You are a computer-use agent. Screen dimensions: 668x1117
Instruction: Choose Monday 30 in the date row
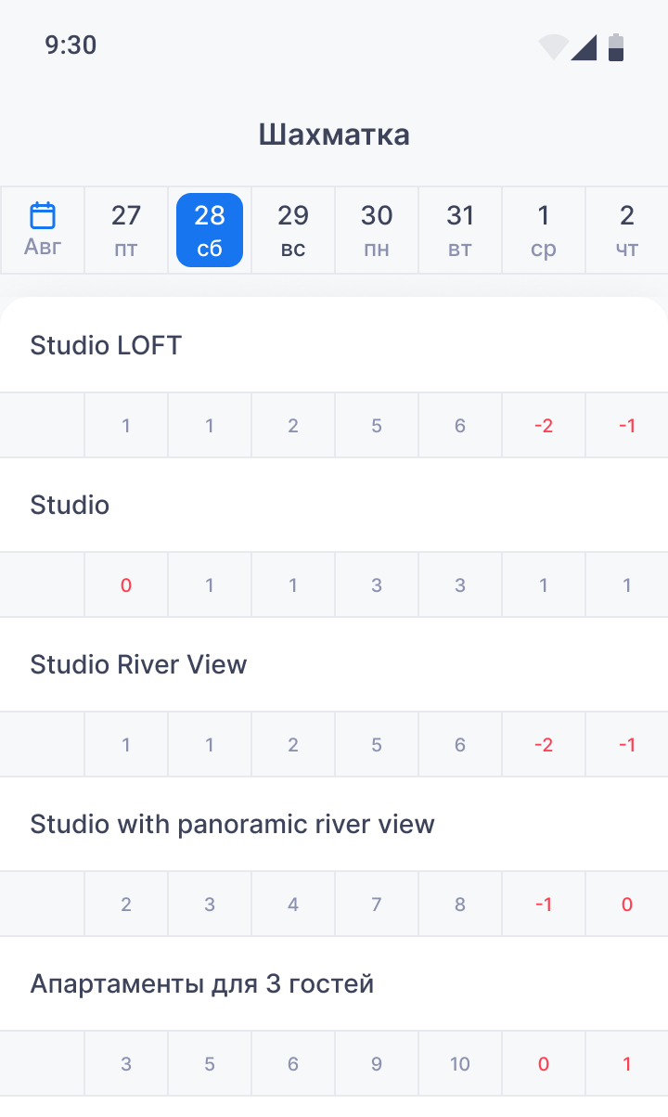(377, 229)
